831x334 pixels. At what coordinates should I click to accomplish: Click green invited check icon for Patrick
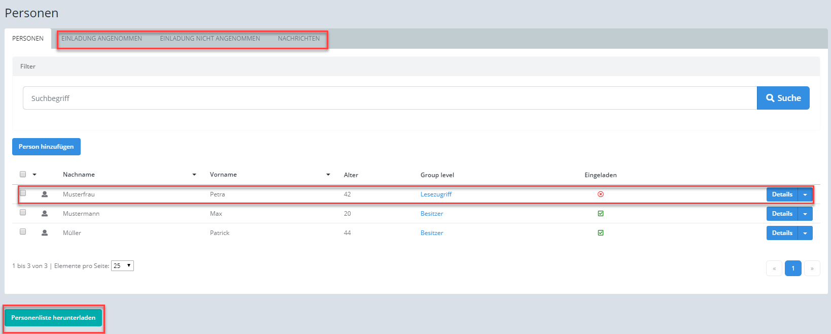pos(601,233)
